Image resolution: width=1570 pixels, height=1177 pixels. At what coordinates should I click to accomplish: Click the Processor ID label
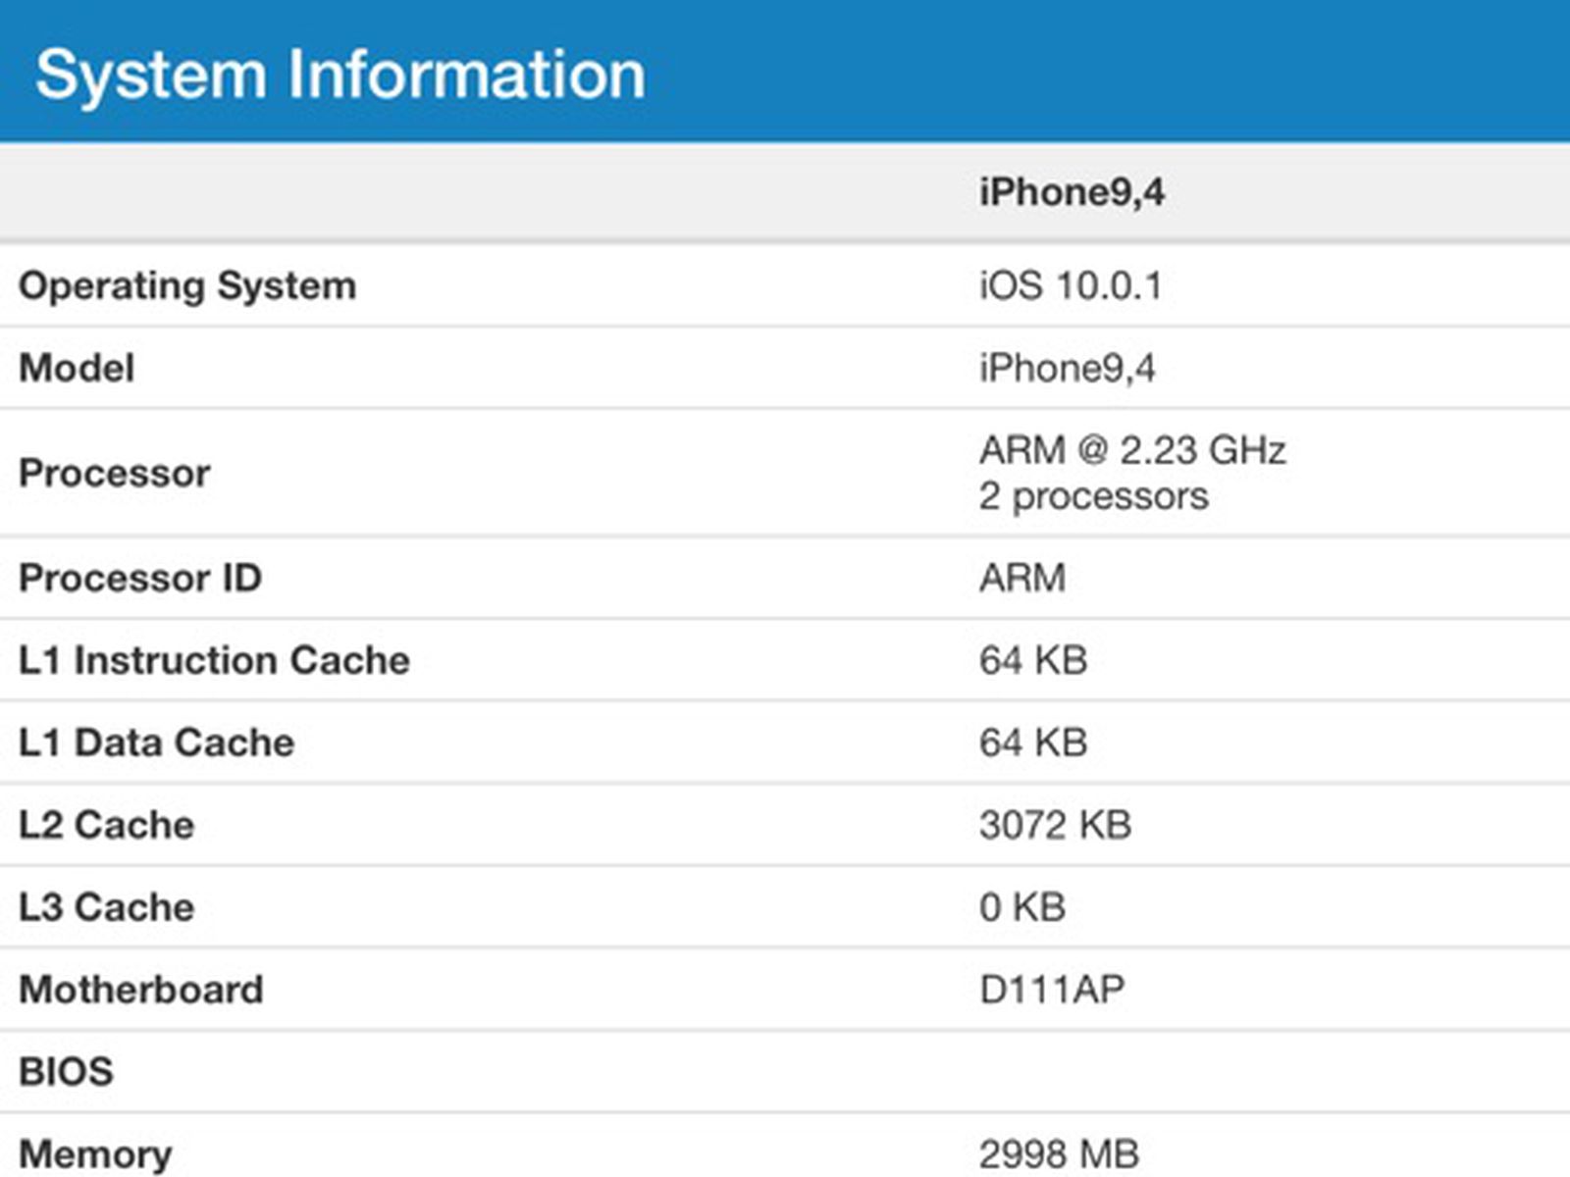tap(140, 579)
